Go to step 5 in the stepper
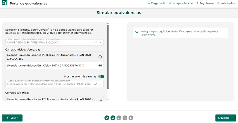Viewport: 238px width, 123px height. tap(131, 118)
